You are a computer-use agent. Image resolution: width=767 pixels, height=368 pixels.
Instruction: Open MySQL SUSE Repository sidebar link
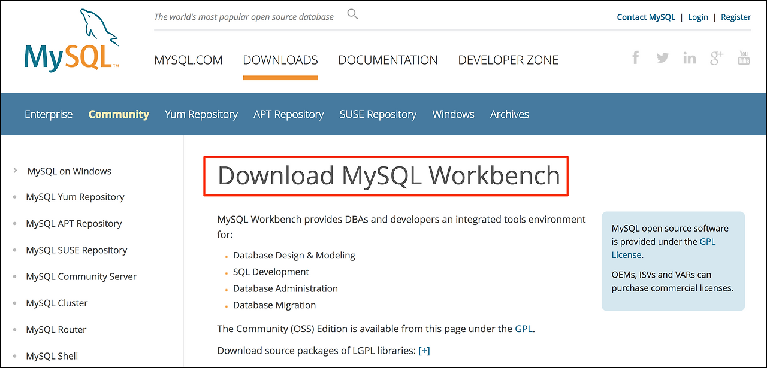click(x=77, y=250)
